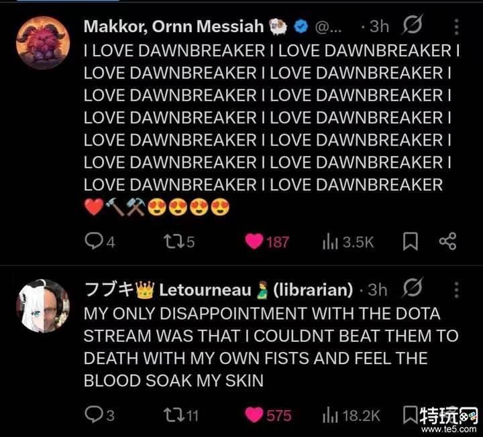Retweet the I LOVE DAWNBREAKER post
Screen dimensions: 483x437
[x=179, y=241]
